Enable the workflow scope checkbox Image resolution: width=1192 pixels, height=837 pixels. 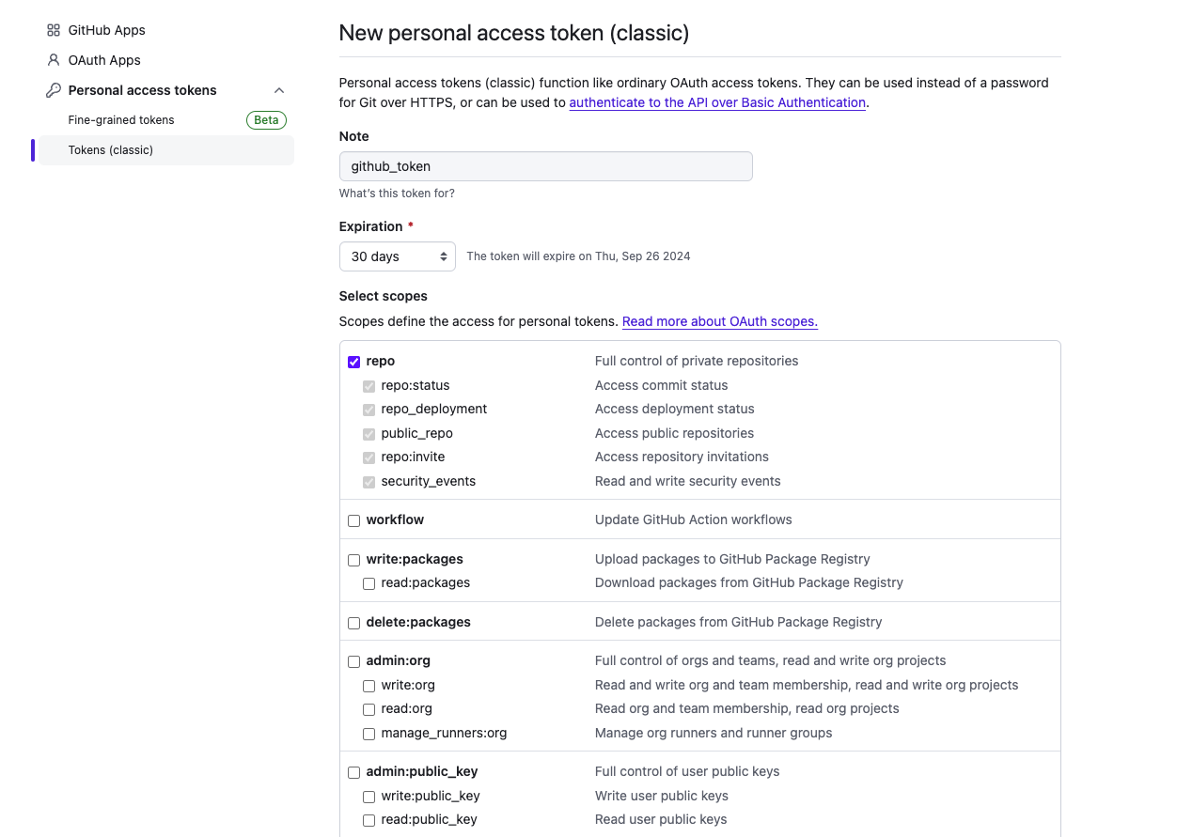pyautogui.click(x=354, y=520)
